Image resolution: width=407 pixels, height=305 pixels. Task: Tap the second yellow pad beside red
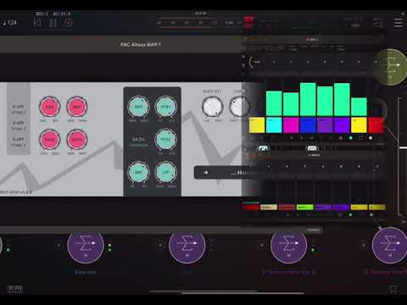point(359,125)
